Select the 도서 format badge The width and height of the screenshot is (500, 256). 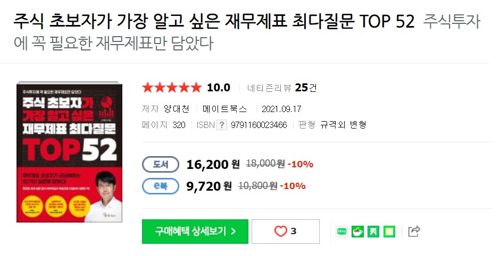161,164
